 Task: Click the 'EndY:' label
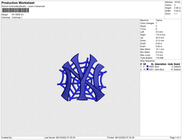[143, 46]
